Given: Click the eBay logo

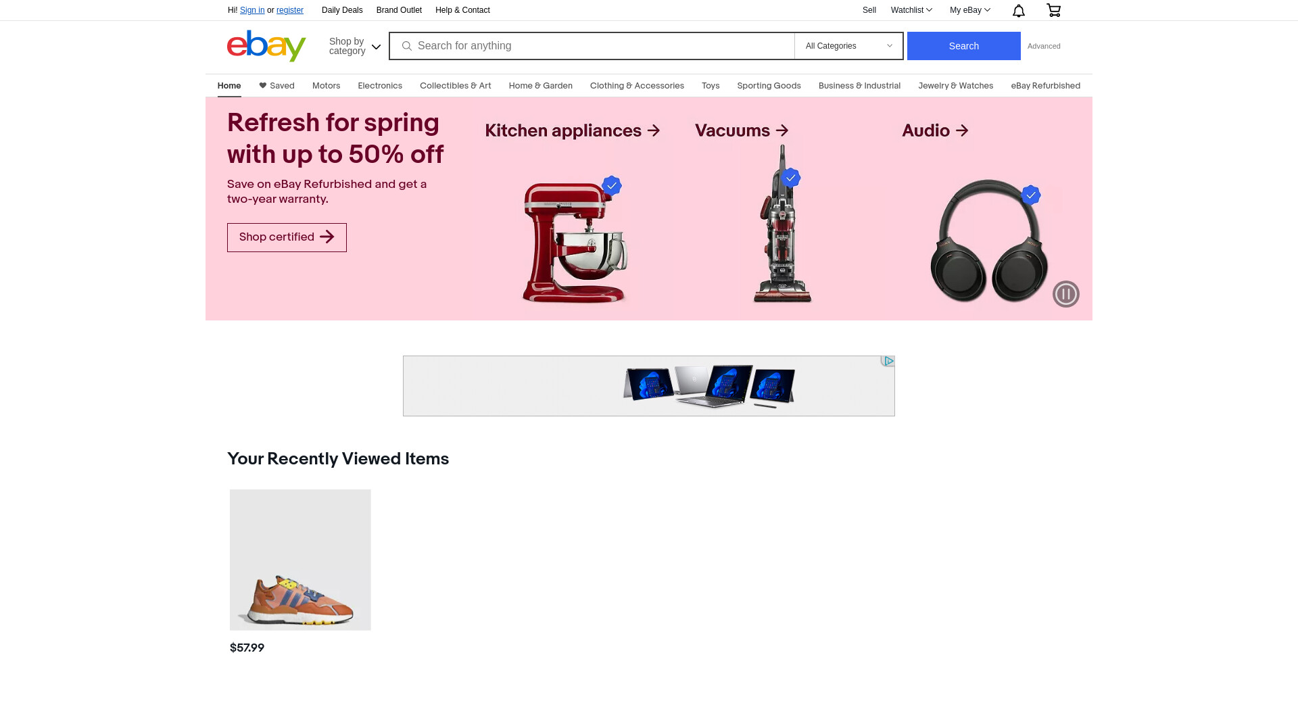Looking at the screenshot, I should [266, 46].
